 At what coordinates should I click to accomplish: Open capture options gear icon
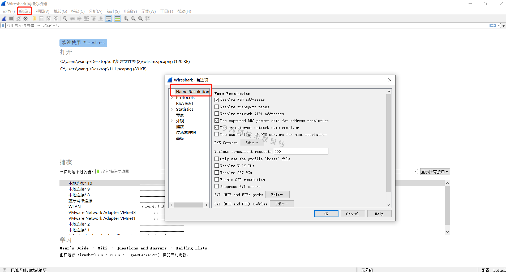pos(25,19)
